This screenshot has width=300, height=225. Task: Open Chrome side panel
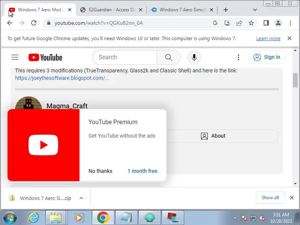tap(266, 23)
